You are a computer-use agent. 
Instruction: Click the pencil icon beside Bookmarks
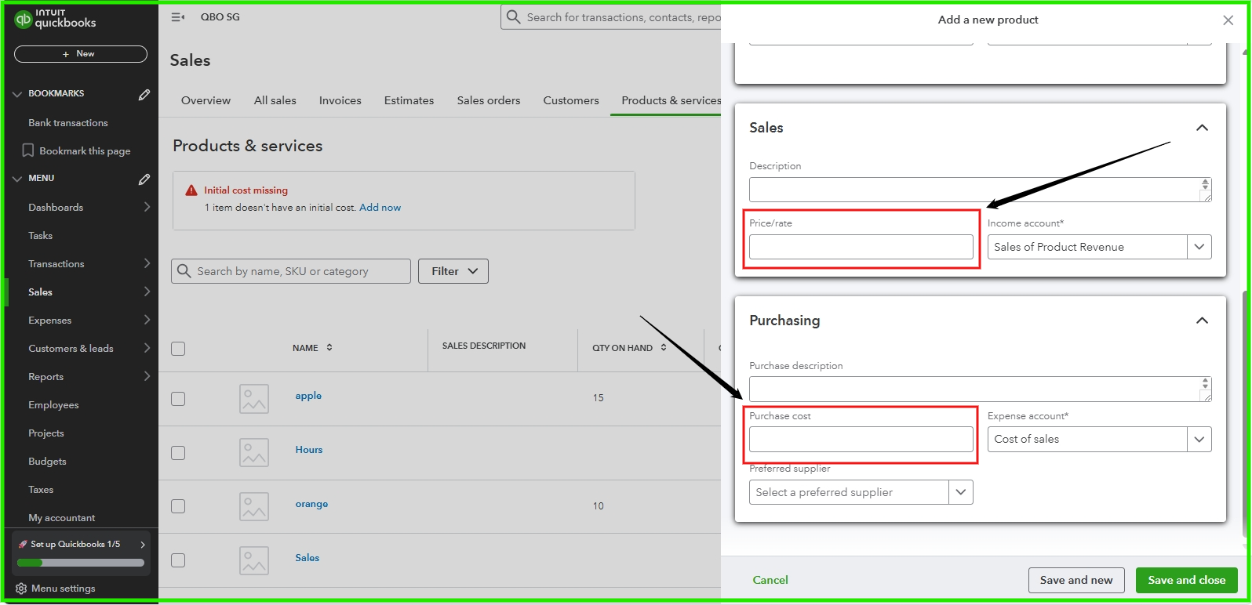point(144,94)
